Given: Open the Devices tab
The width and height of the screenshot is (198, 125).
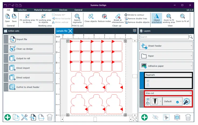Looking at the screenshot, I should [x=63, y=10].
